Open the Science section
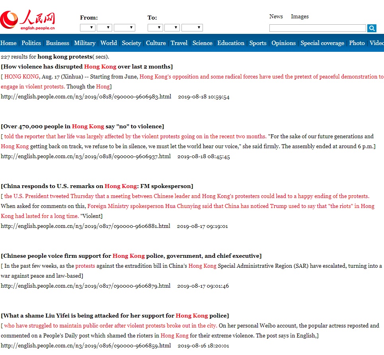 [202, 43]
